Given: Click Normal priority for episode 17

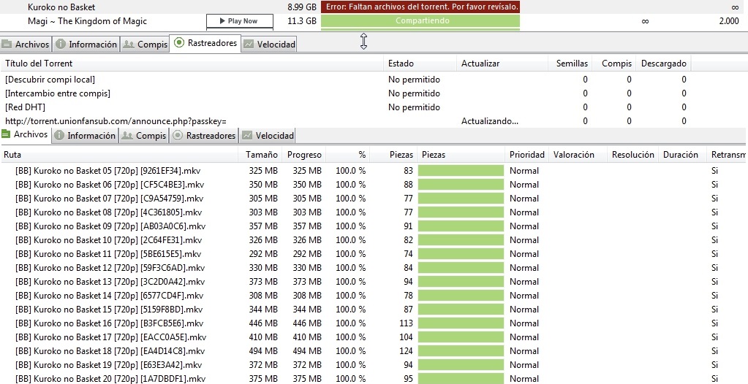Looking at the screenshot, I should click(524, 337).
